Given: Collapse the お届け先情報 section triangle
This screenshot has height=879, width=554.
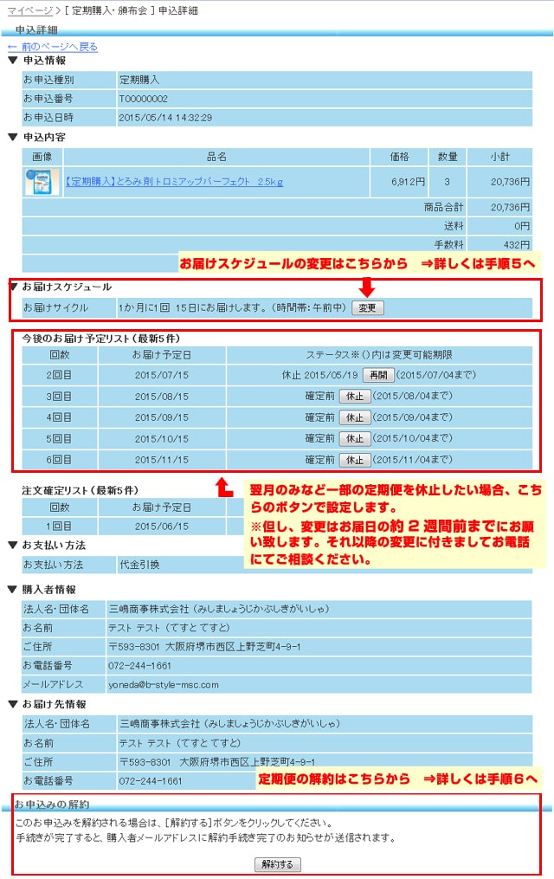Looking at the screenshot, I should [x=13, y=704].
